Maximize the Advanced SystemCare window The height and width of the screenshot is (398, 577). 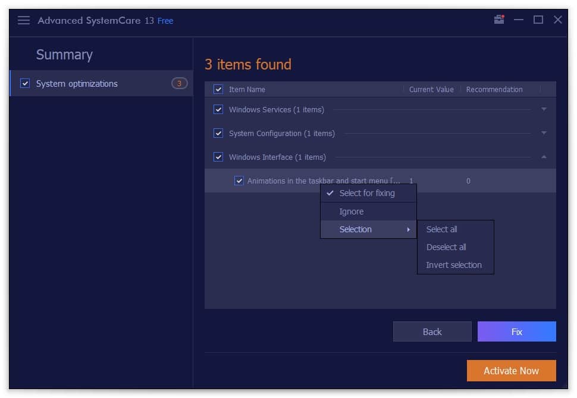click(538, 20)
